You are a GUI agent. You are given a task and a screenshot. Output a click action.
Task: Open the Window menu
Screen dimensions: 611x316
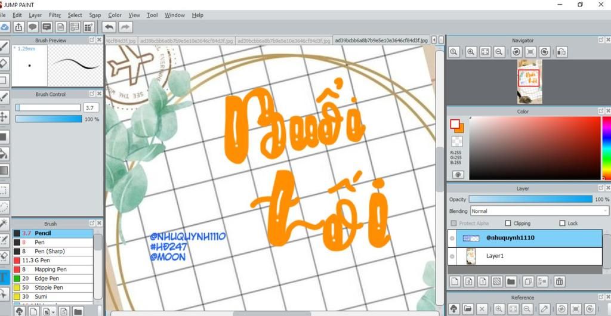[175, 15]
